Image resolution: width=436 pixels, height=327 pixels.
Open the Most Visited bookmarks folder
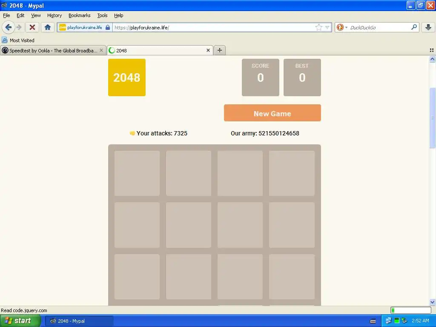18,40
